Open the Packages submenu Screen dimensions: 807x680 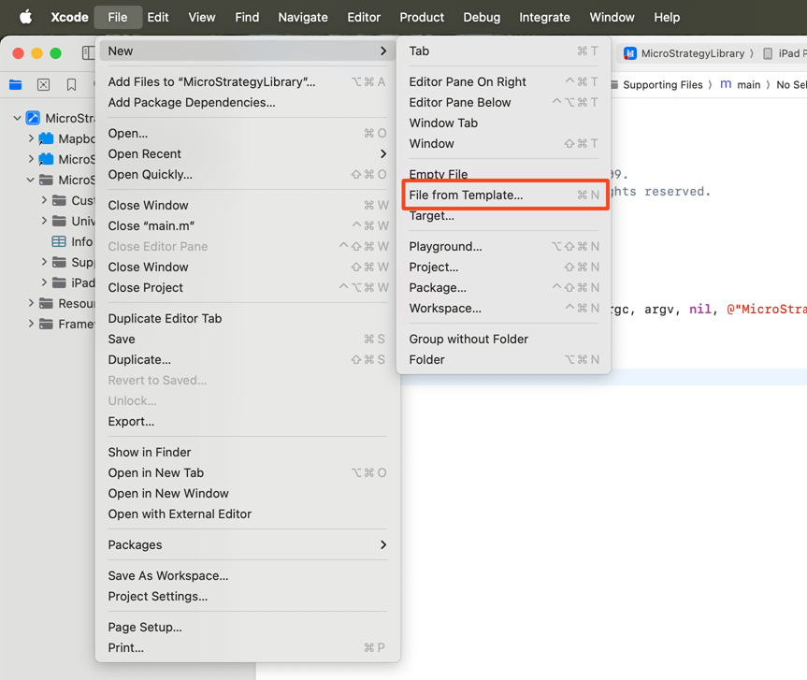coord(247,544)
